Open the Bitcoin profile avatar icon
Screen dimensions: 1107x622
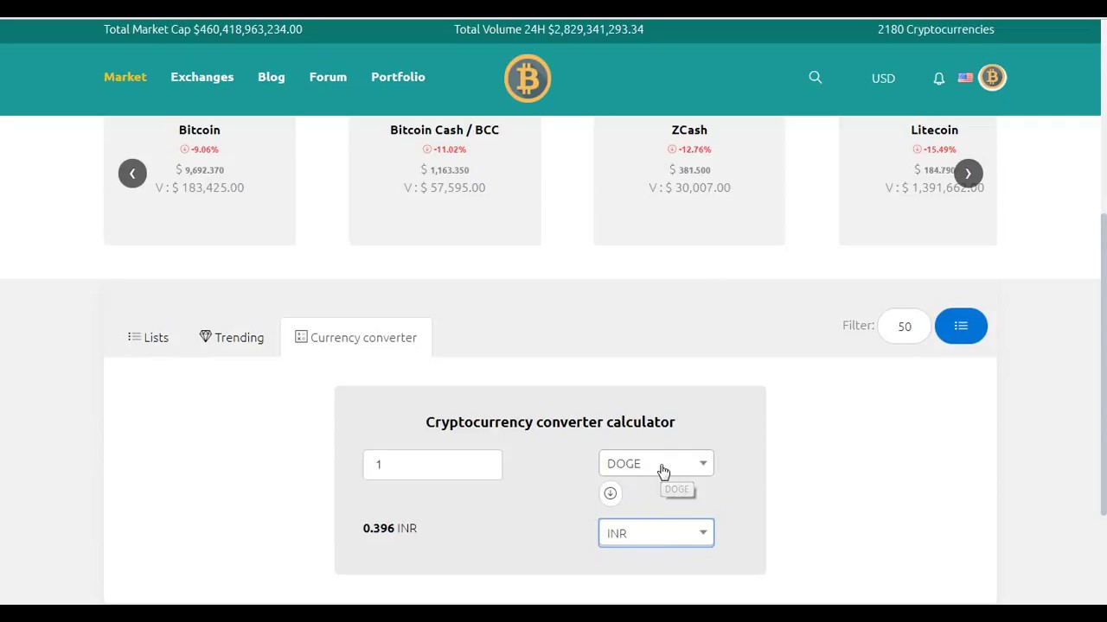click(992, 78)
